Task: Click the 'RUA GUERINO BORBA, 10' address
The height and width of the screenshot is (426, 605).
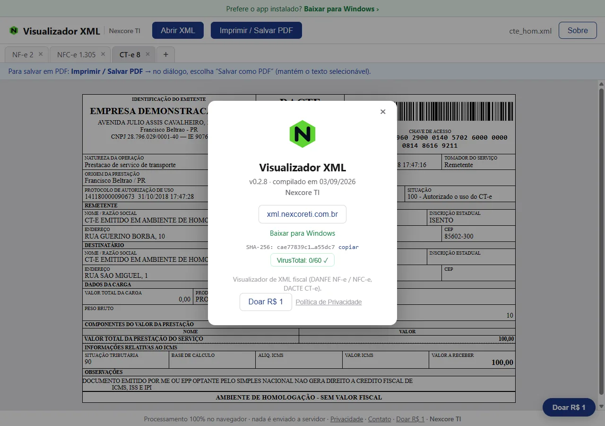Action: click(x=125, y=236)
